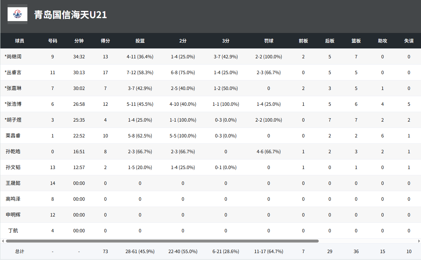The width and height of the screenshot is (421, 260).
Task: Click minutes value 30:13
Action: [x=79, y=72]
